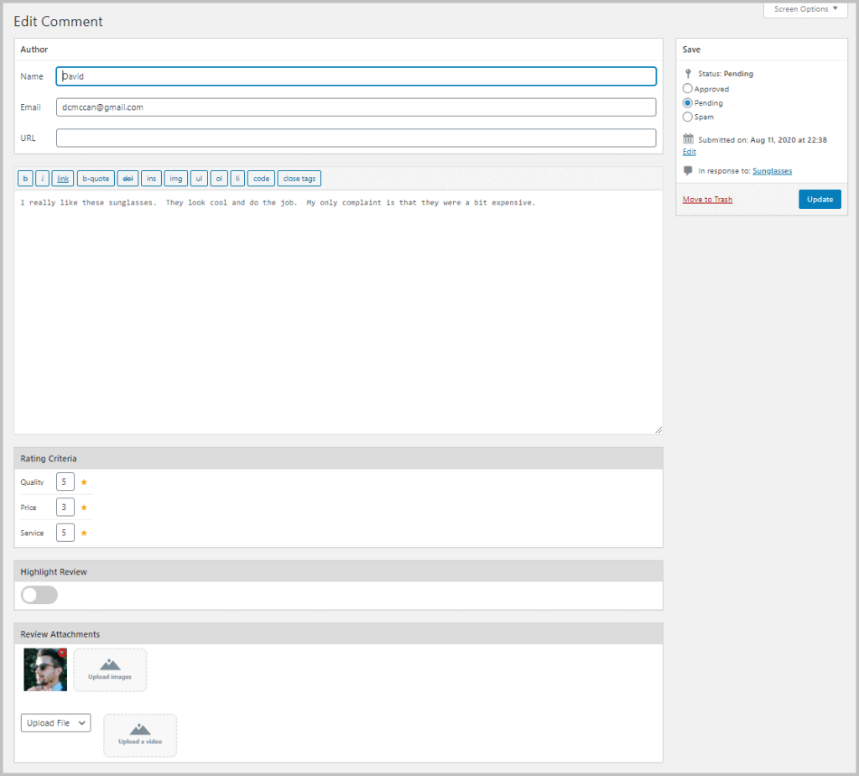Click the Quality rating star icon
859x776 pixels.
(83, 482)
